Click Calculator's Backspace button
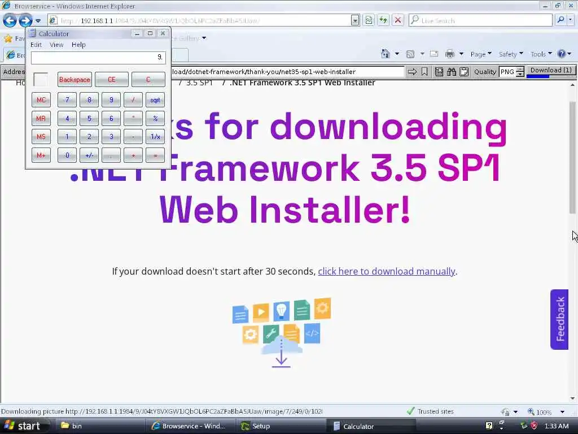The width and height of the screenshot is (578, 434). tap(75, 80)
